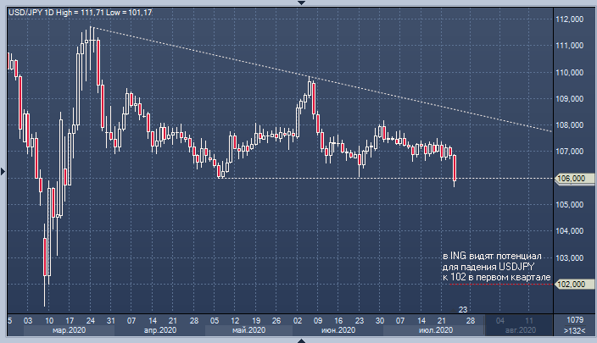
Task: Select the 102,000 target price label
Action: click(572, 285)
